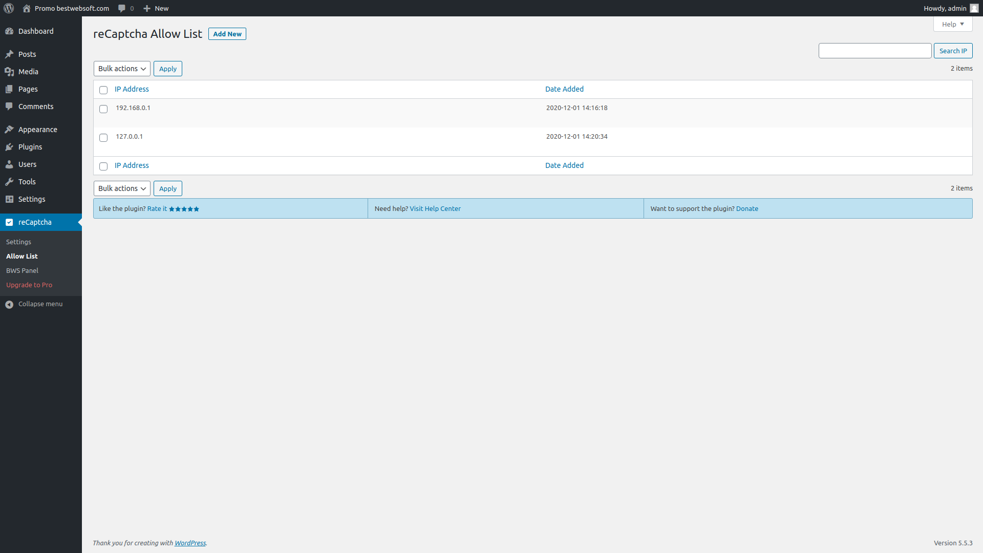
Task: Click the Visit Help Center link
Action: [x=435, y=208]
